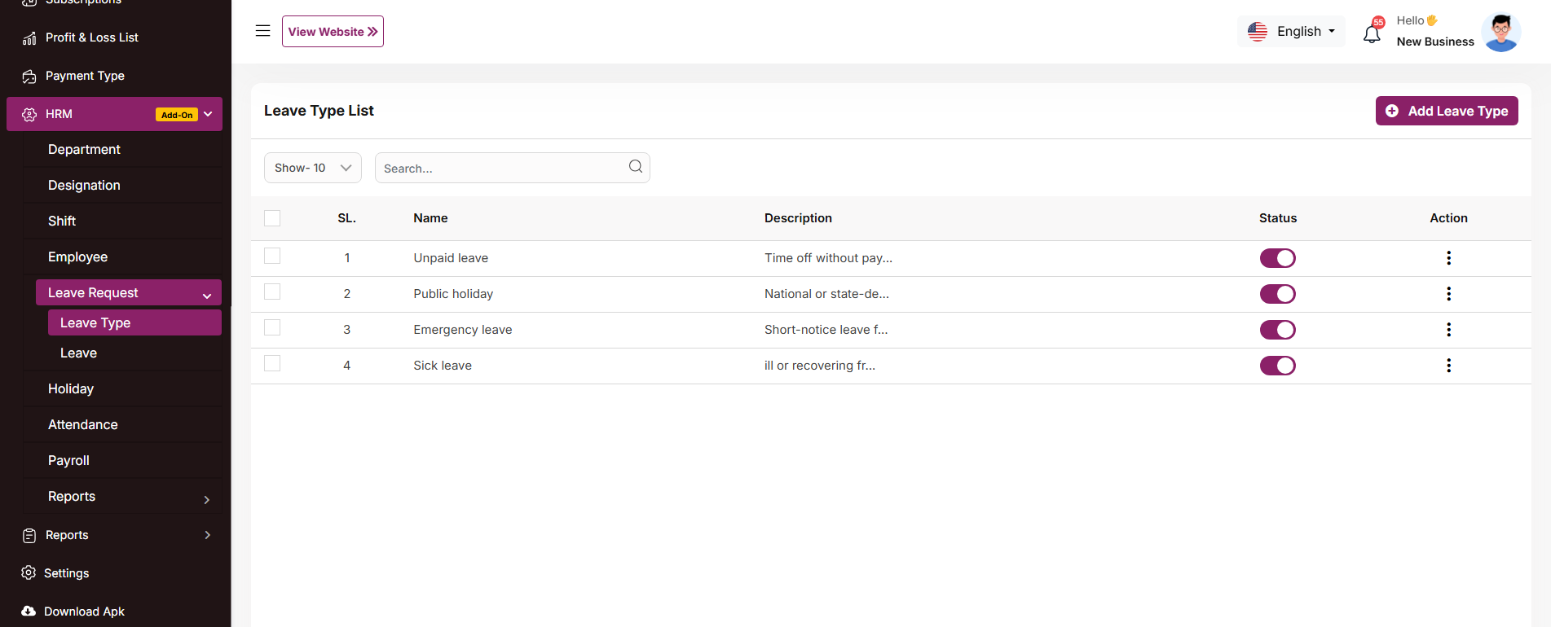Click the Download Apk cloud icon
Image resolution: width=1551 pixels, height=627 pixels.
click(x=29, y=612)
